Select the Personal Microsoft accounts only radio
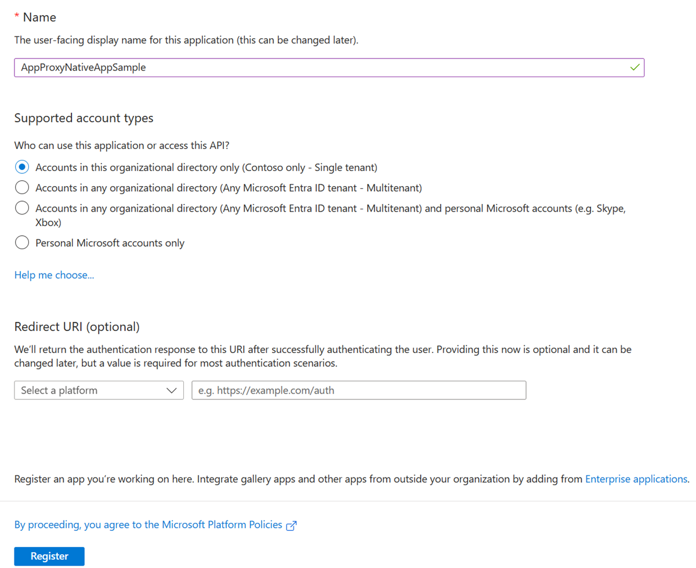 (22, 243)
